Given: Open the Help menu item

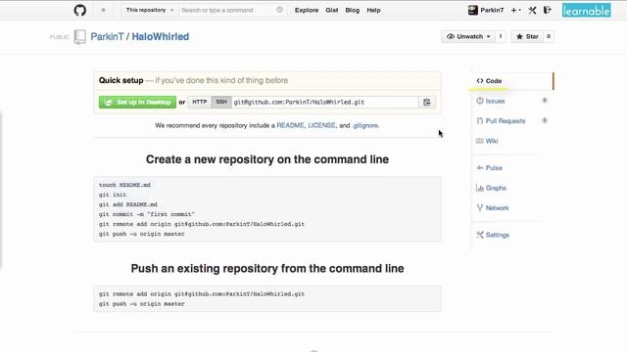Looking at the screenshot, I should 373,11.
